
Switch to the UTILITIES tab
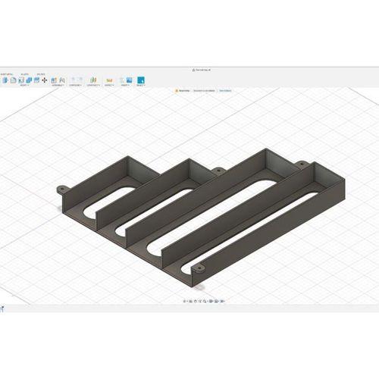41,74
